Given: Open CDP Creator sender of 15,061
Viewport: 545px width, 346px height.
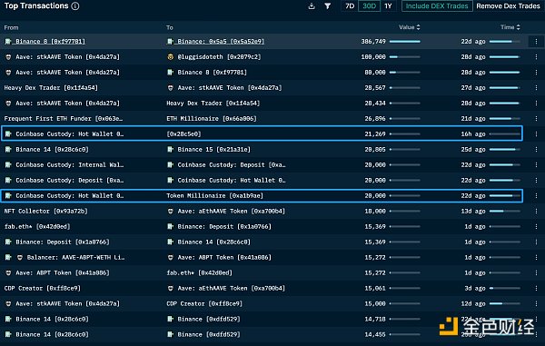Looking at the screenshot, I should 42,288.
